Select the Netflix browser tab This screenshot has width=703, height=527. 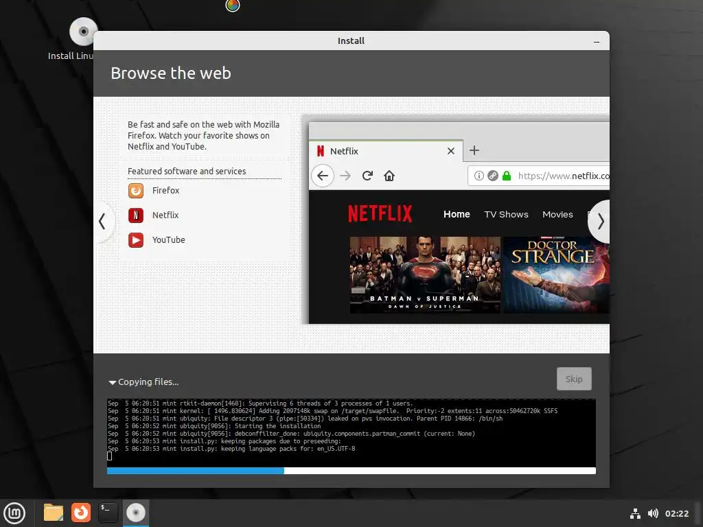click(x=386, y=151)
